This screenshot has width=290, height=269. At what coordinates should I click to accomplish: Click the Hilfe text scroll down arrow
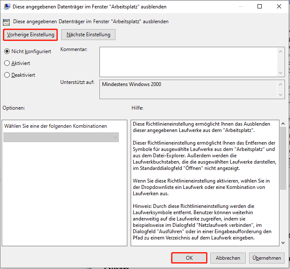tap(282, 242)
